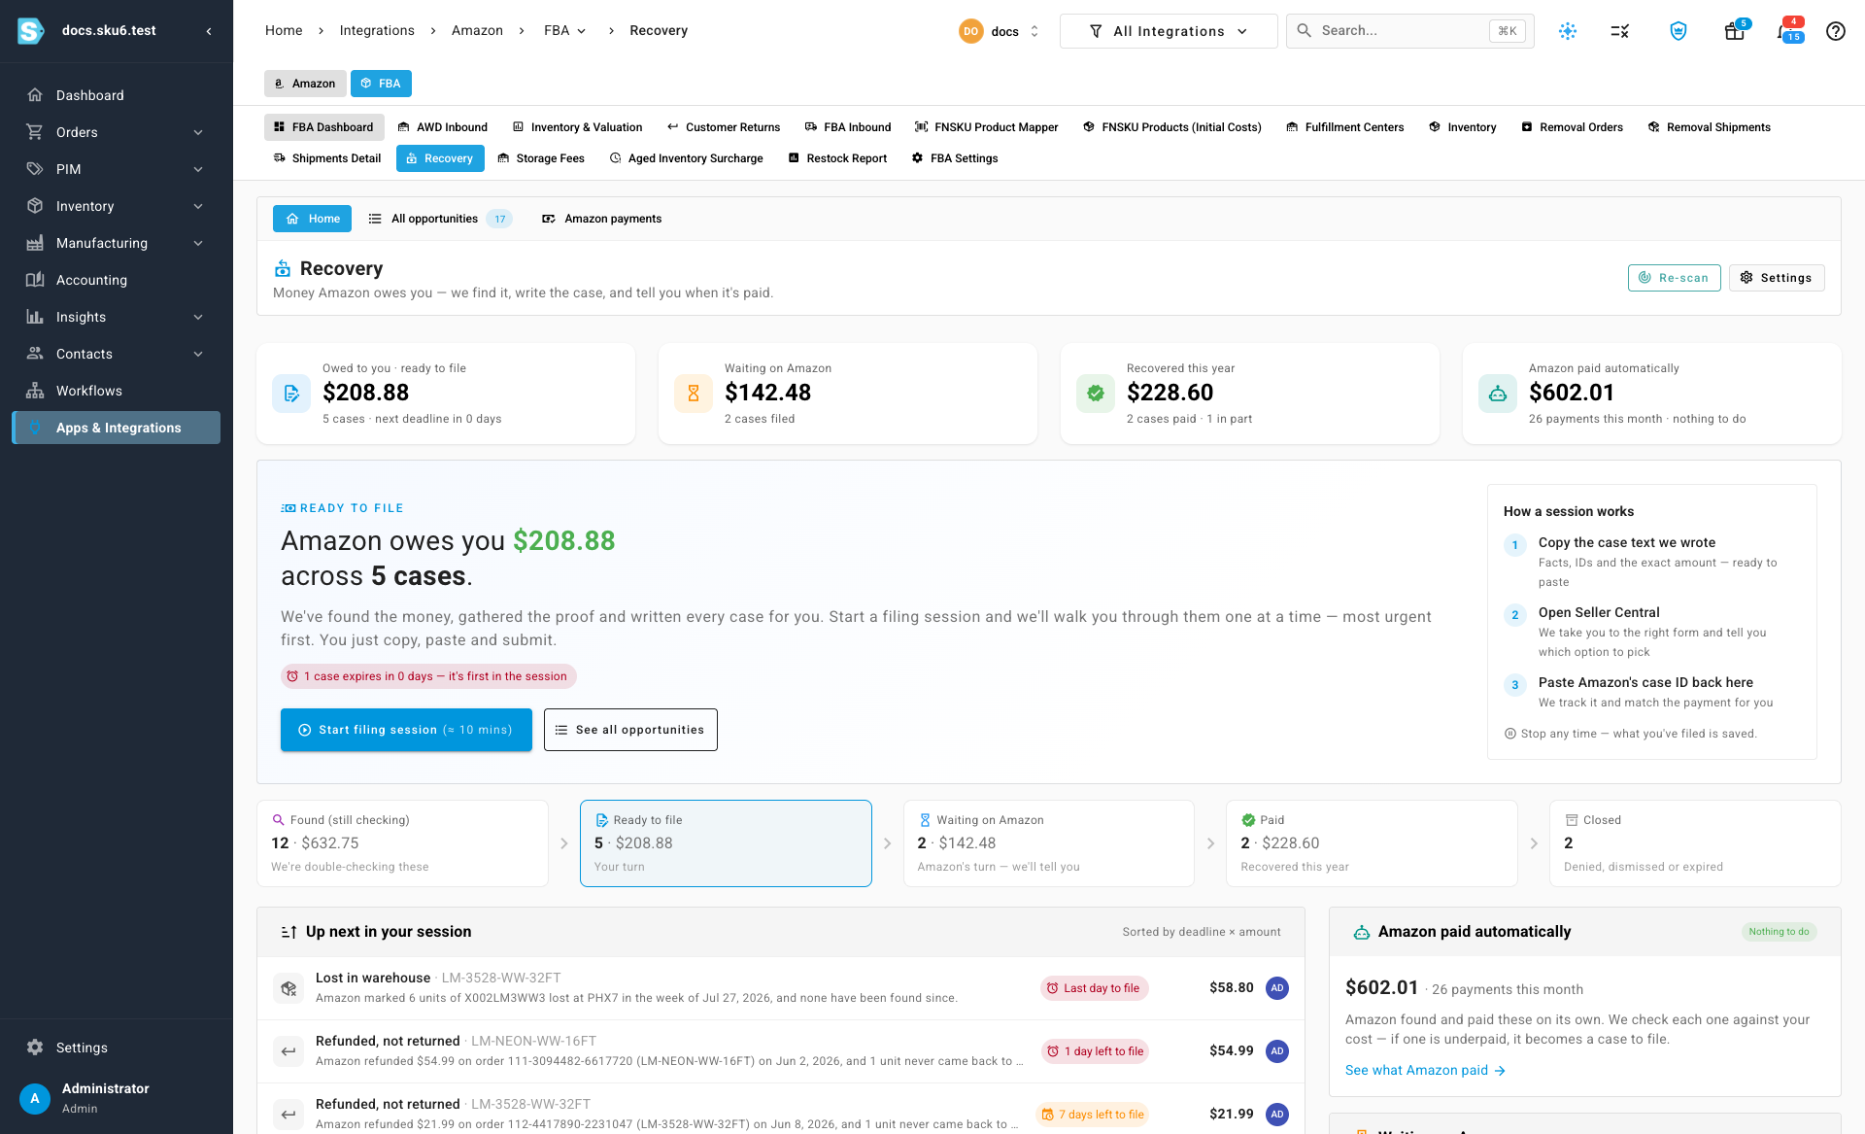Click the AI sparkle icon in top bar
Image resolution: width=1865 pixels, height=1134 pixels.
tap(1568, 31)
